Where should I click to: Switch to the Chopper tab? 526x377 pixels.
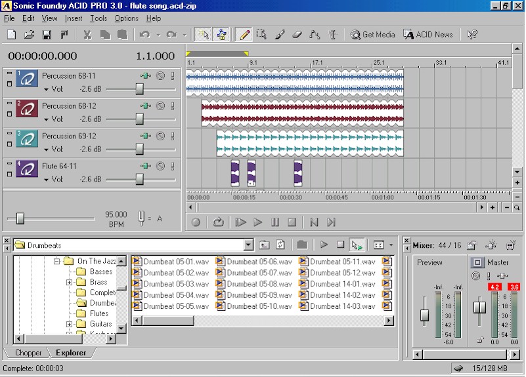[x=28, y=353]
